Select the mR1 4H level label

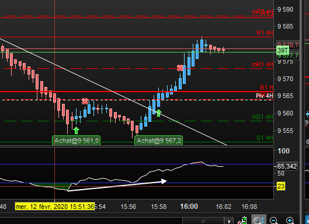(262, 64)
